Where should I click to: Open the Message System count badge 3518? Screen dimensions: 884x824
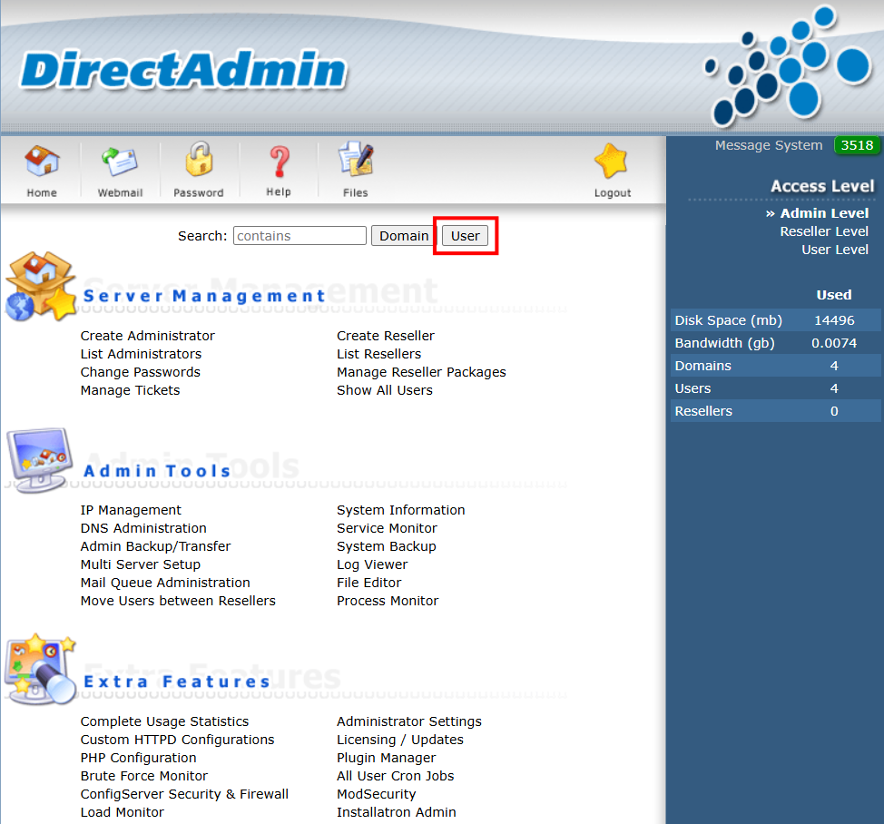pyautogui.click(x=857, y=145)
